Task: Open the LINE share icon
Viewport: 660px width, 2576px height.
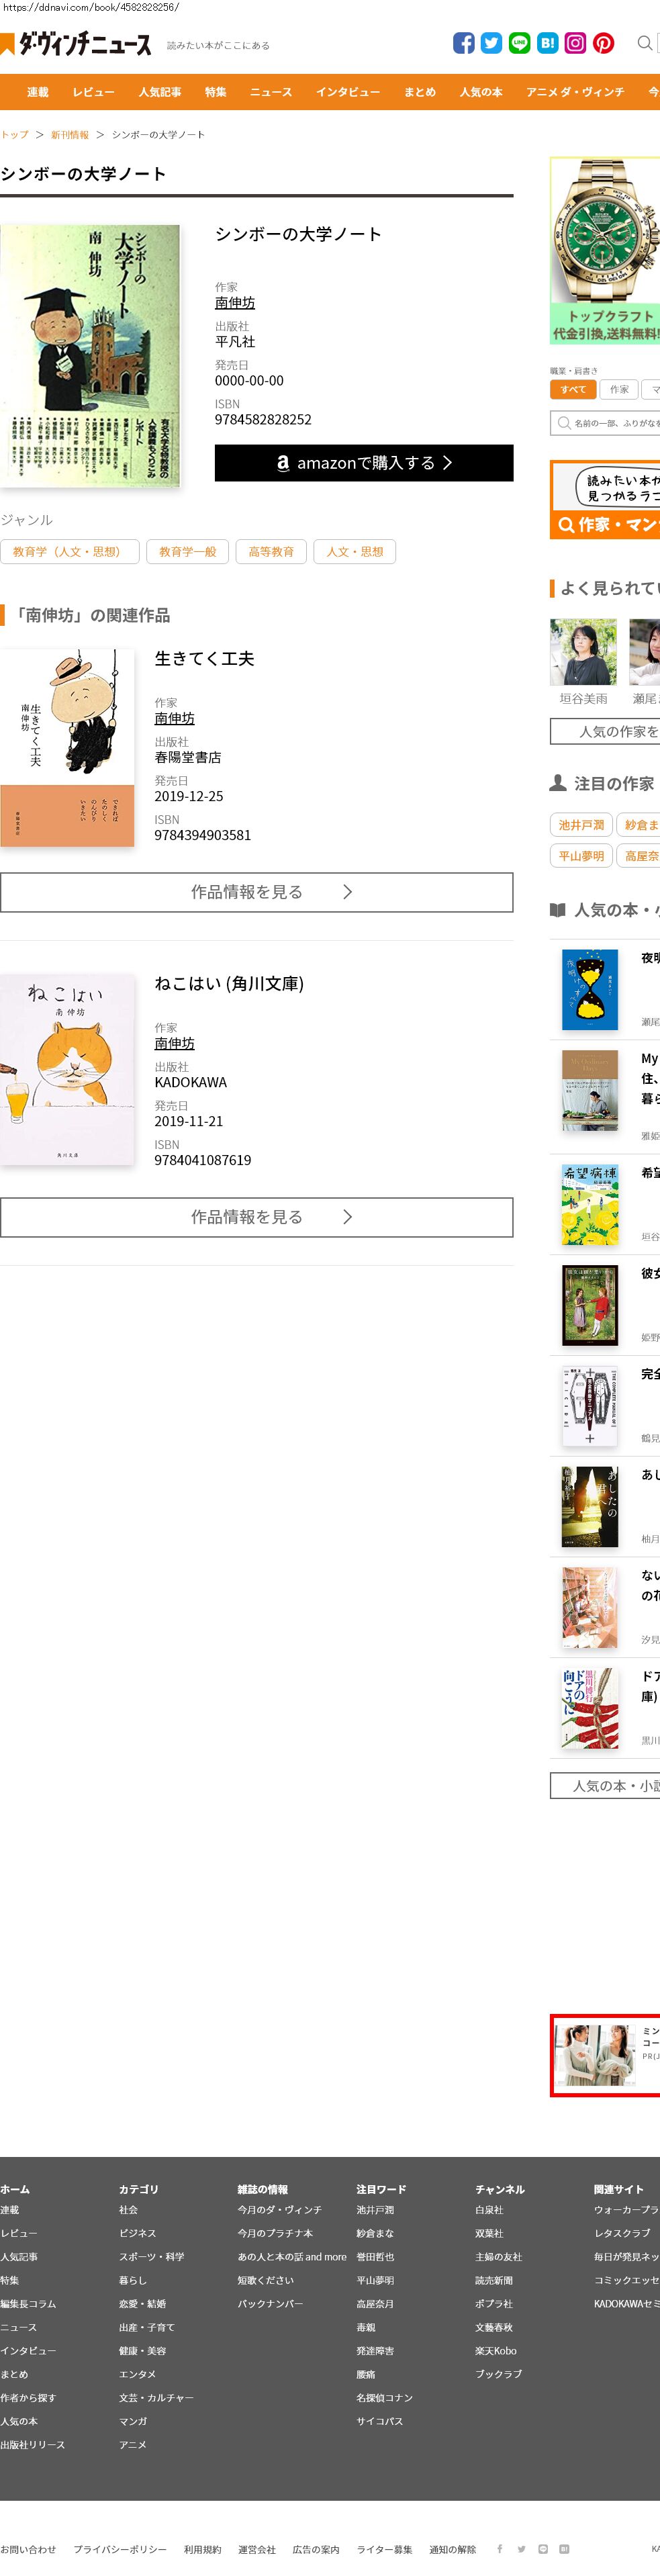Action: tap(520, 43)
